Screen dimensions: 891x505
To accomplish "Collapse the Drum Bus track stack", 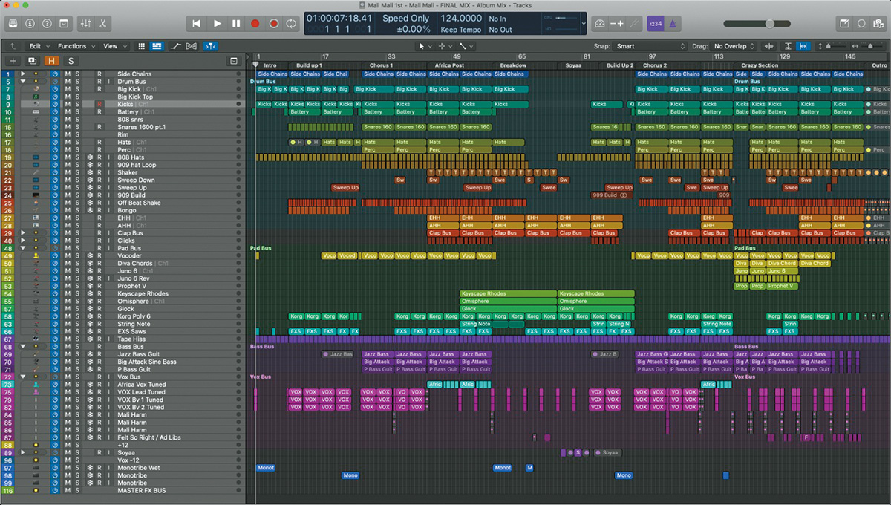I will coord(23,82).
